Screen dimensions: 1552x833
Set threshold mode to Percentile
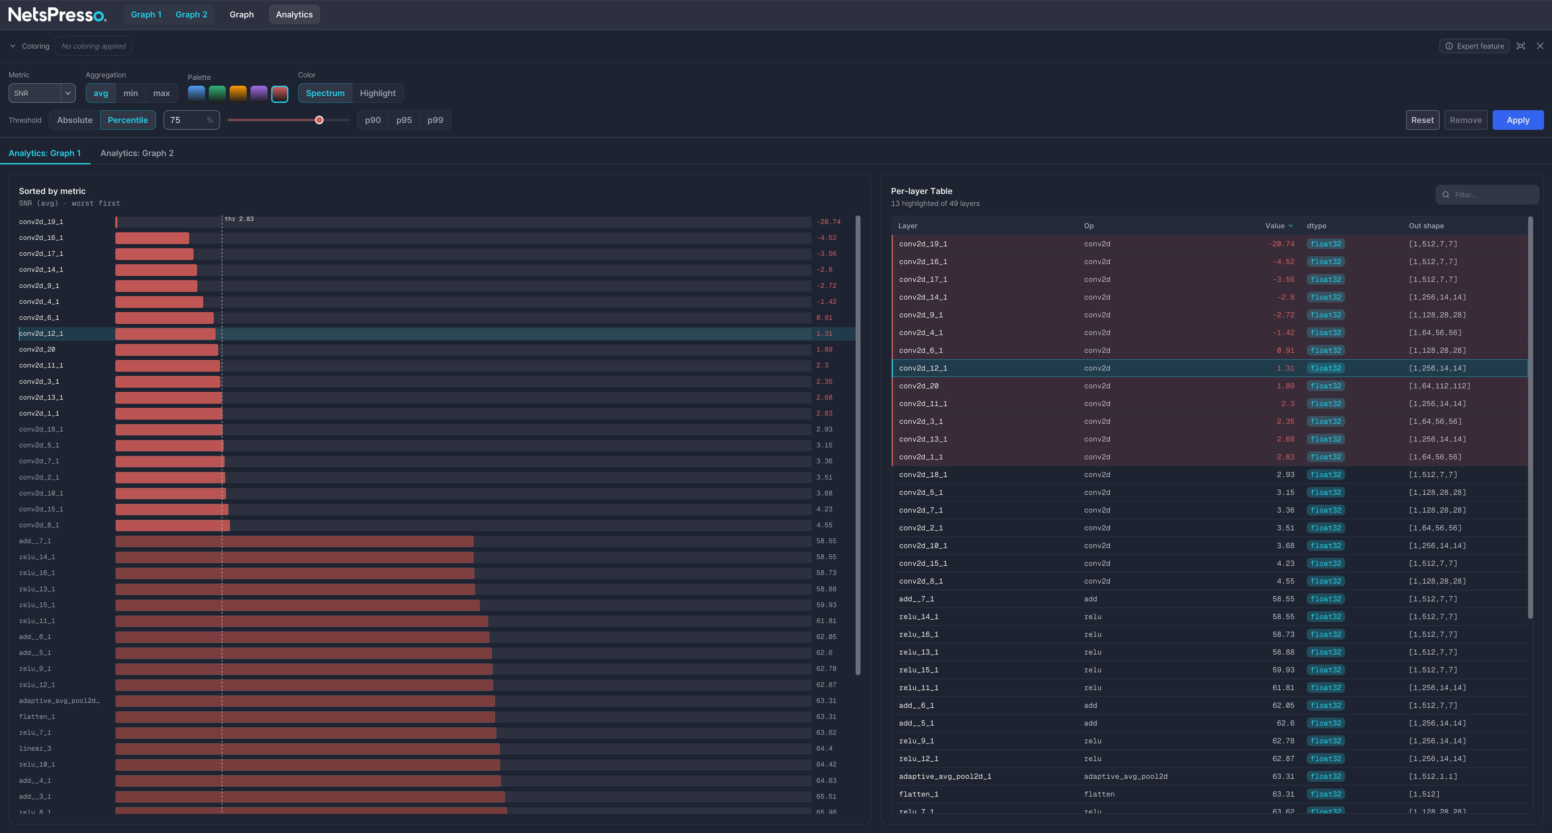pos(128,120)
